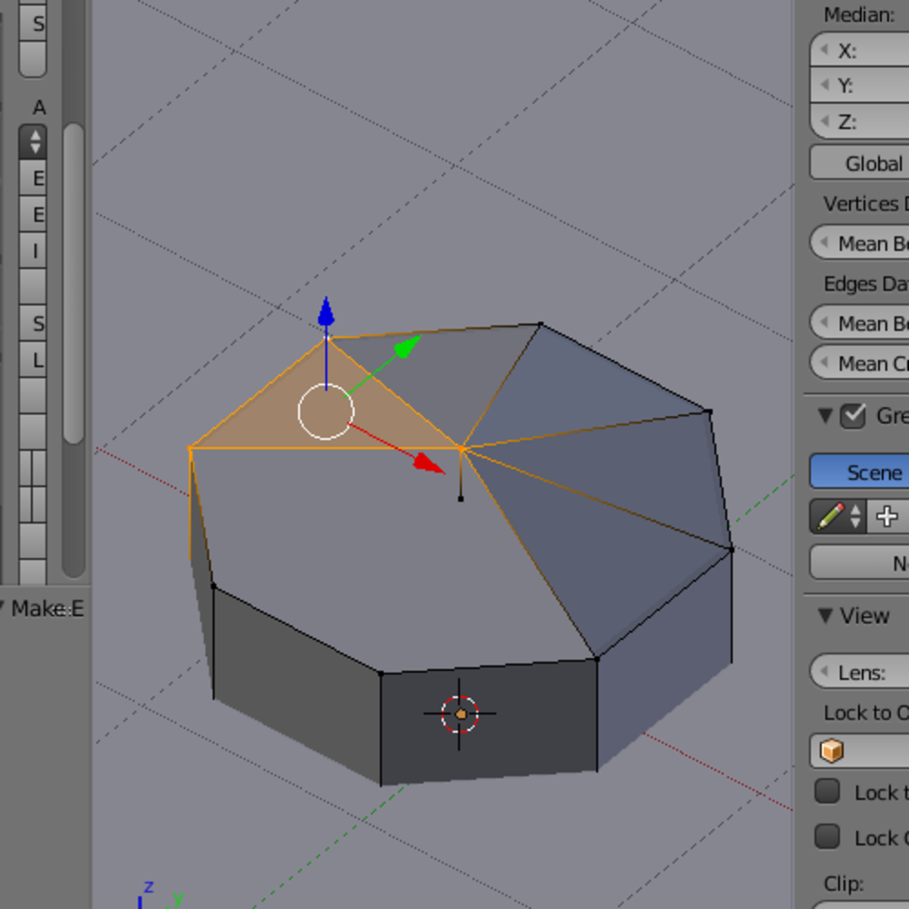Click the 3D cursor crosshair in the viewport
The width and height of the screenshot is (909, 909).
tap(461, 713)
